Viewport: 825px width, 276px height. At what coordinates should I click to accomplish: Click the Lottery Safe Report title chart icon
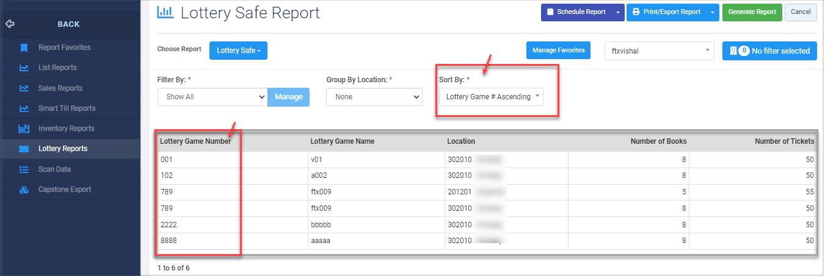pyautogui.click(x=165, y=12)
